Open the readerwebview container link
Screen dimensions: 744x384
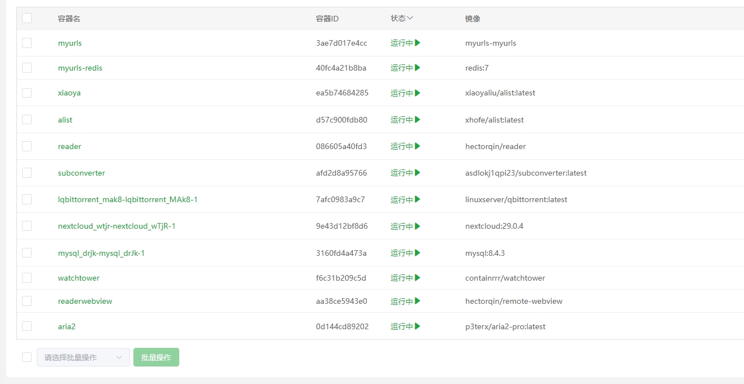[85, 302]
